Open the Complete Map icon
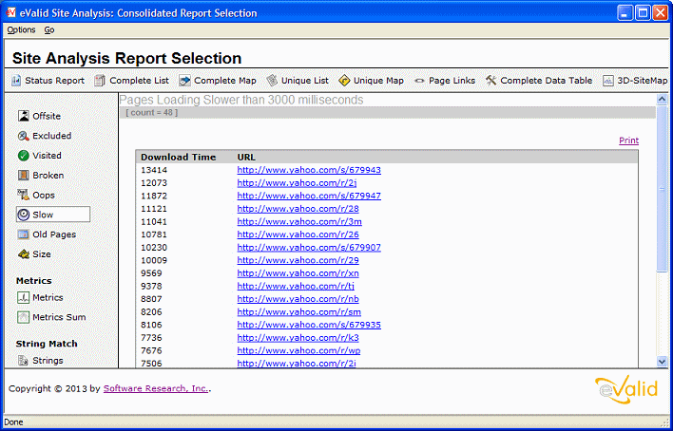 pos(184,81)
